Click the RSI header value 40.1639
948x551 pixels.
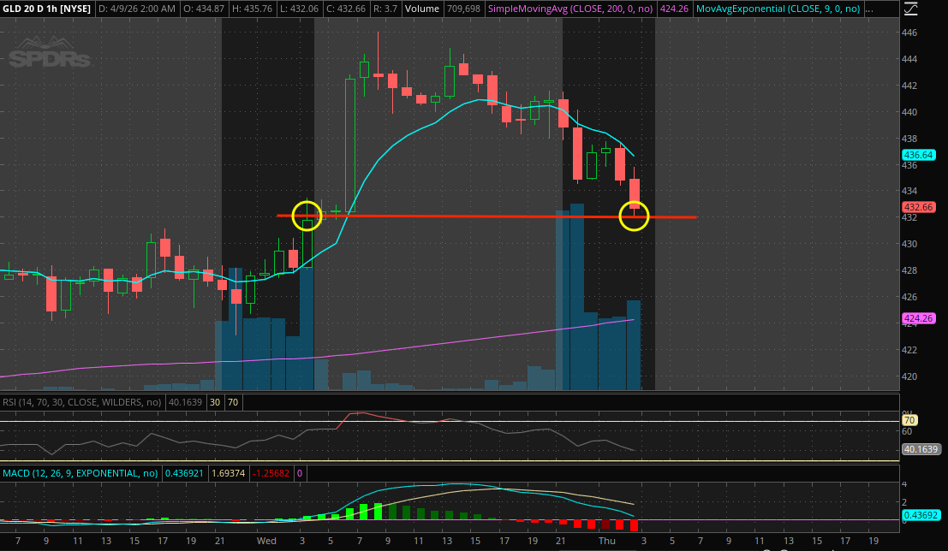(x=185, y=402)
